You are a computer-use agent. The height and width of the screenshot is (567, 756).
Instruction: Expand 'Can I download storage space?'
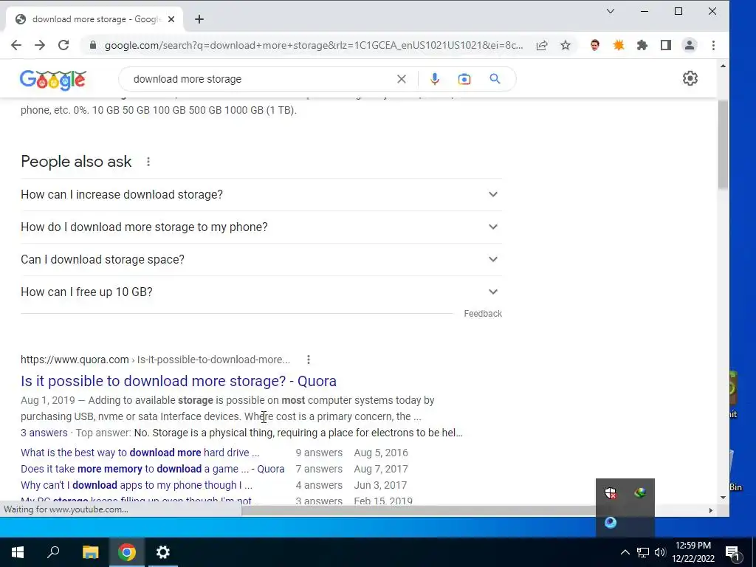coord(261,259)
